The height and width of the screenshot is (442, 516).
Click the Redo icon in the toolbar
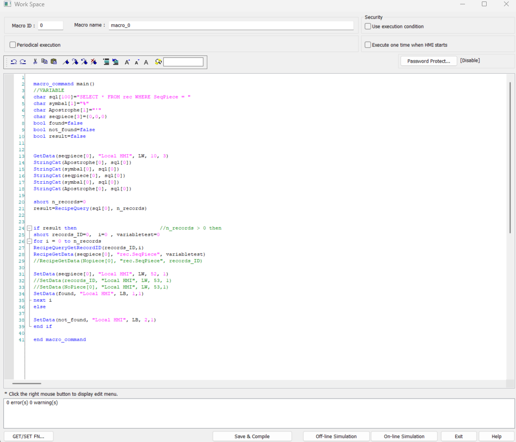tap(23, 62)
